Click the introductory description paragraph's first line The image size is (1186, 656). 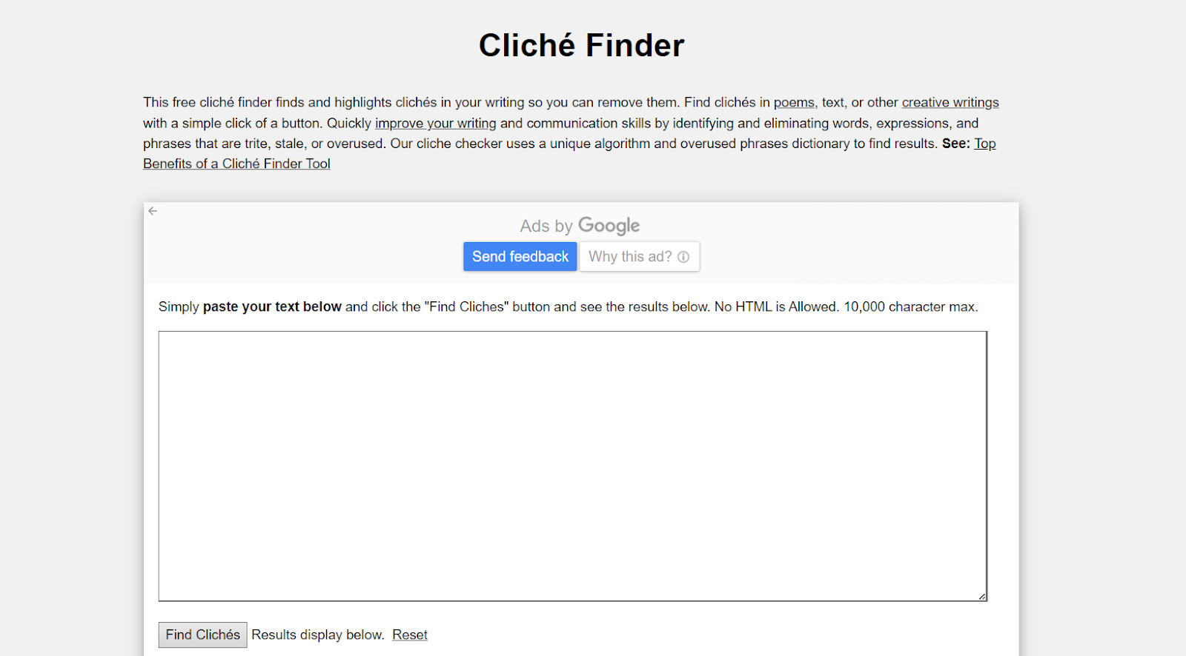571,102
